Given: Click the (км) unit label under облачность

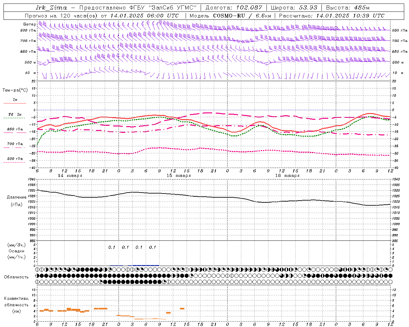Looking at the screenshot, I should pos(17,311).
